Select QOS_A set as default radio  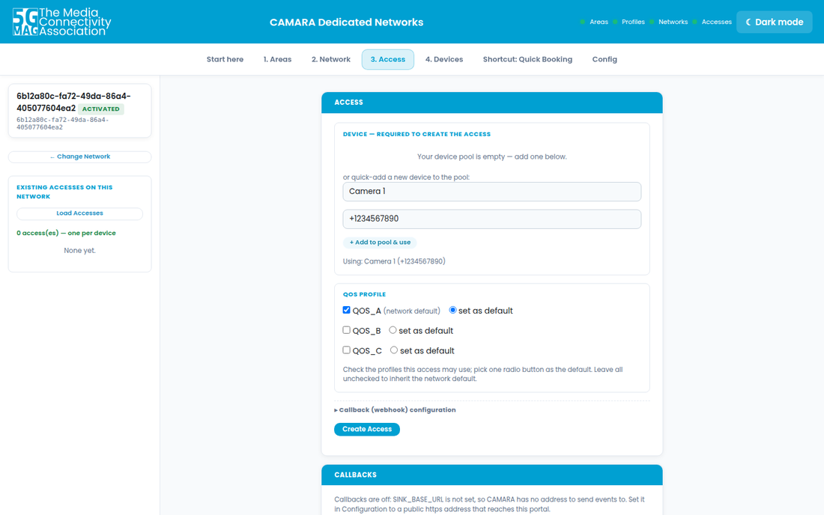pyautogui.click(x=452, y=310)
